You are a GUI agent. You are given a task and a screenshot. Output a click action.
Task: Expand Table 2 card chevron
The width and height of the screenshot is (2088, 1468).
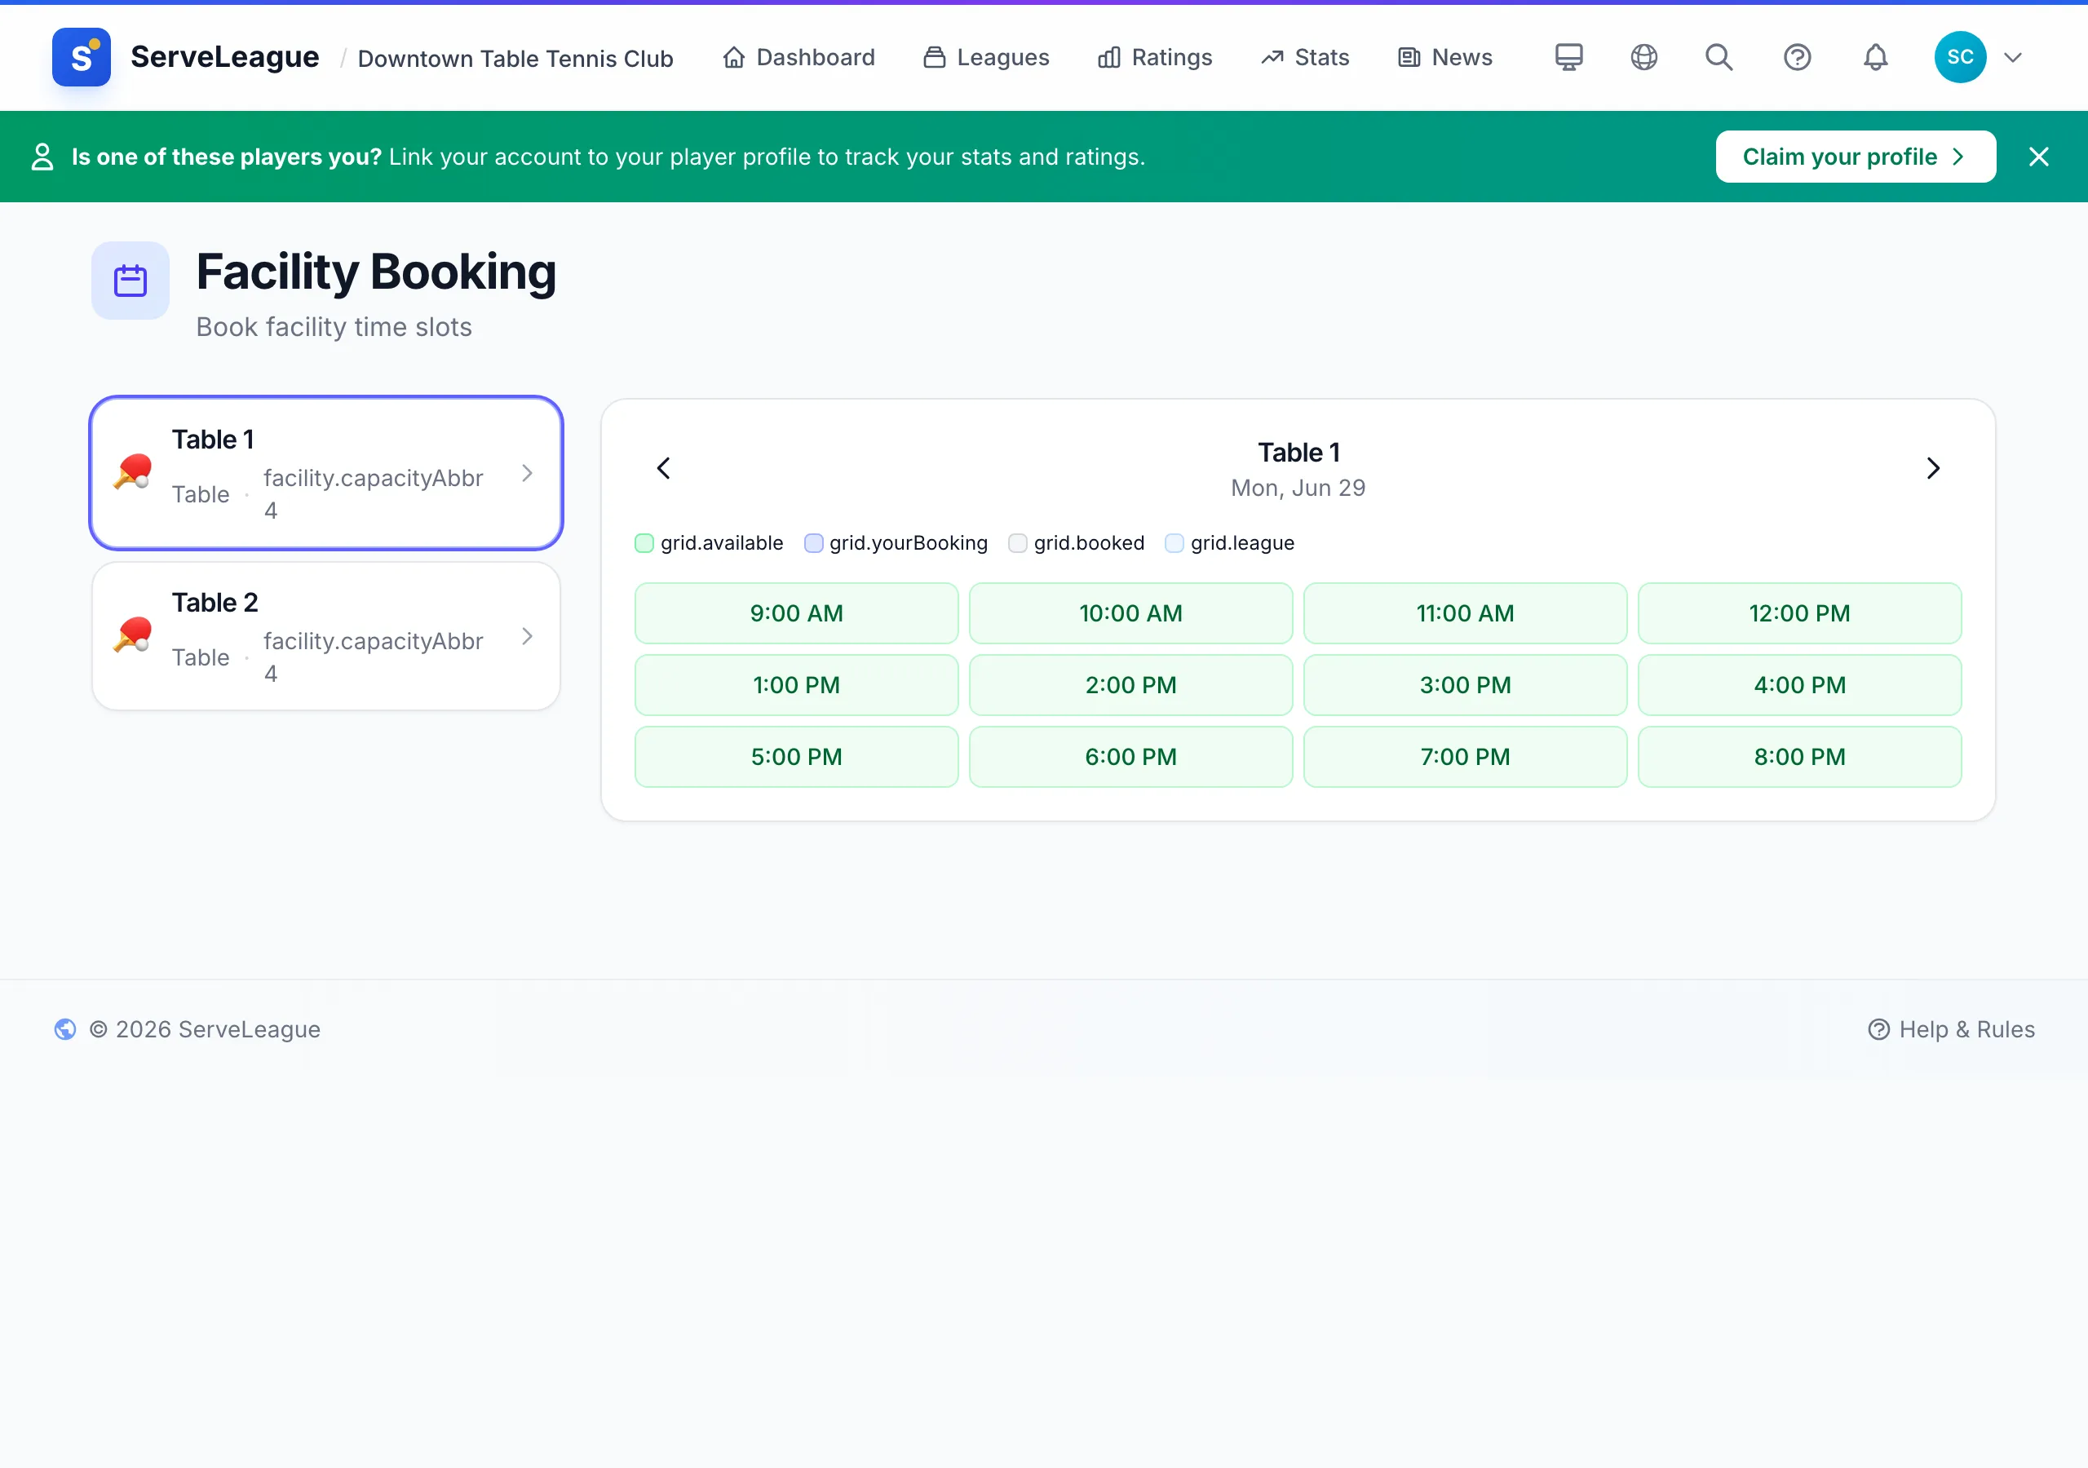(x=528, y=636)
